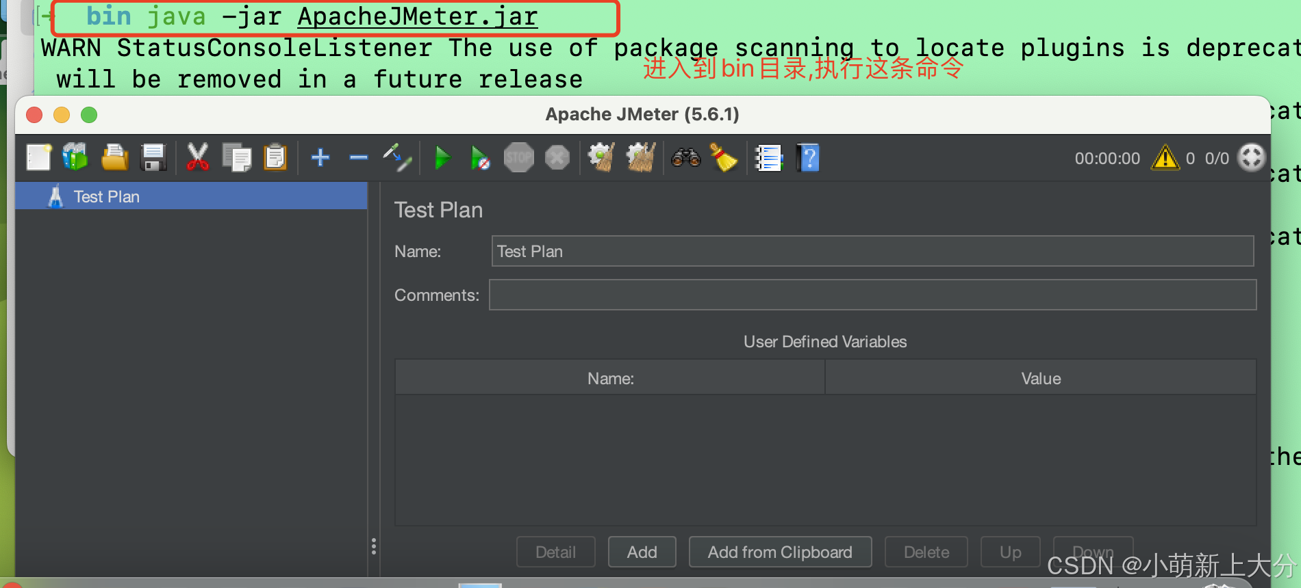This screenshot has width=1301, height=588.
Task: Toggle selected elements icon
Action: pos(398,158)
